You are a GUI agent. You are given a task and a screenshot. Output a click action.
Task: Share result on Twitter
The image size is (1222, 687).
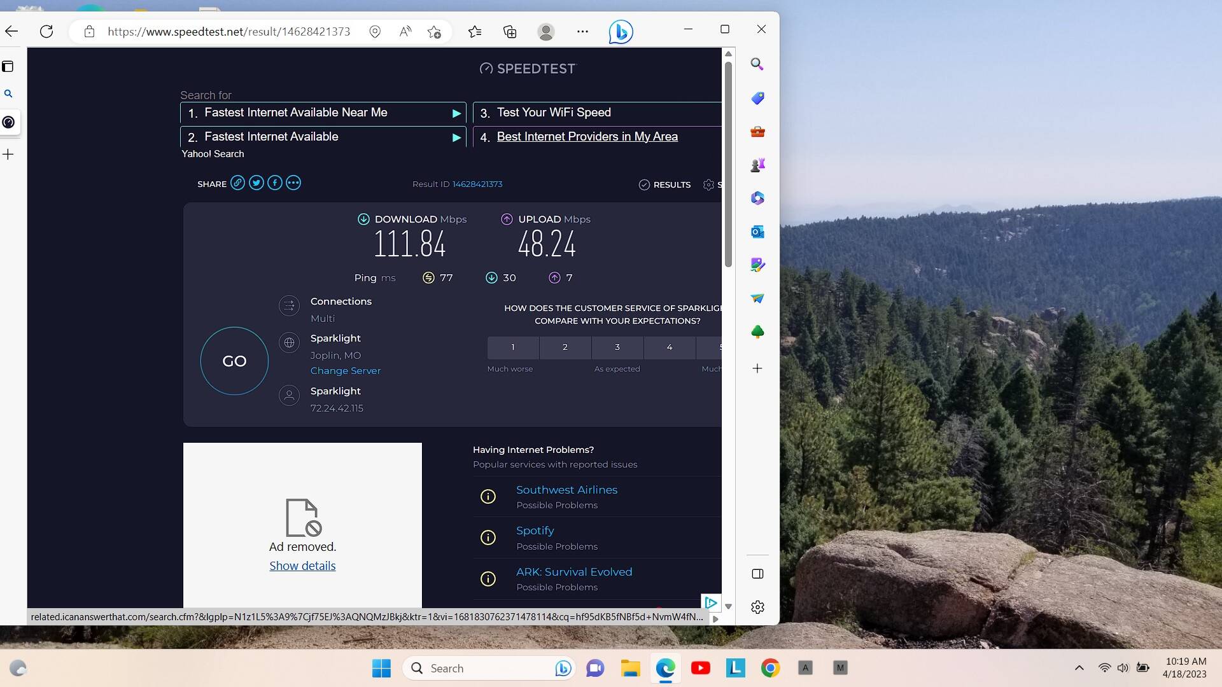[256, 182]
